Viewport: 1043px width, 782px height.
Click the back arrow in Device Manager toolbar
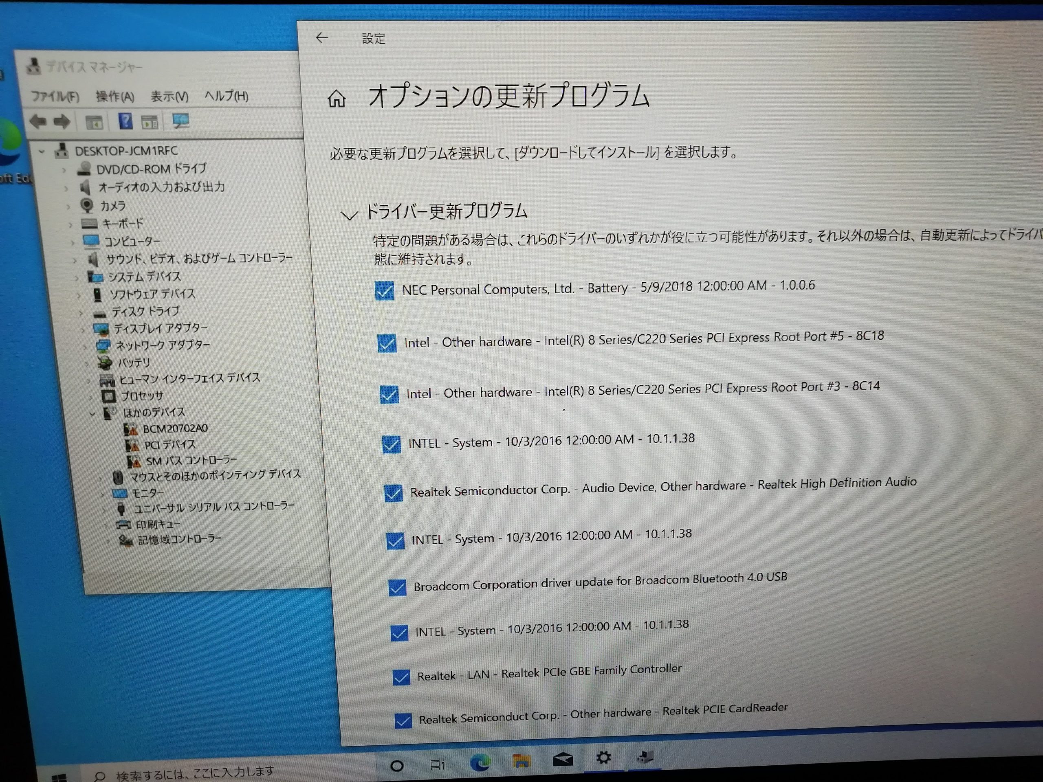point(39,122)
